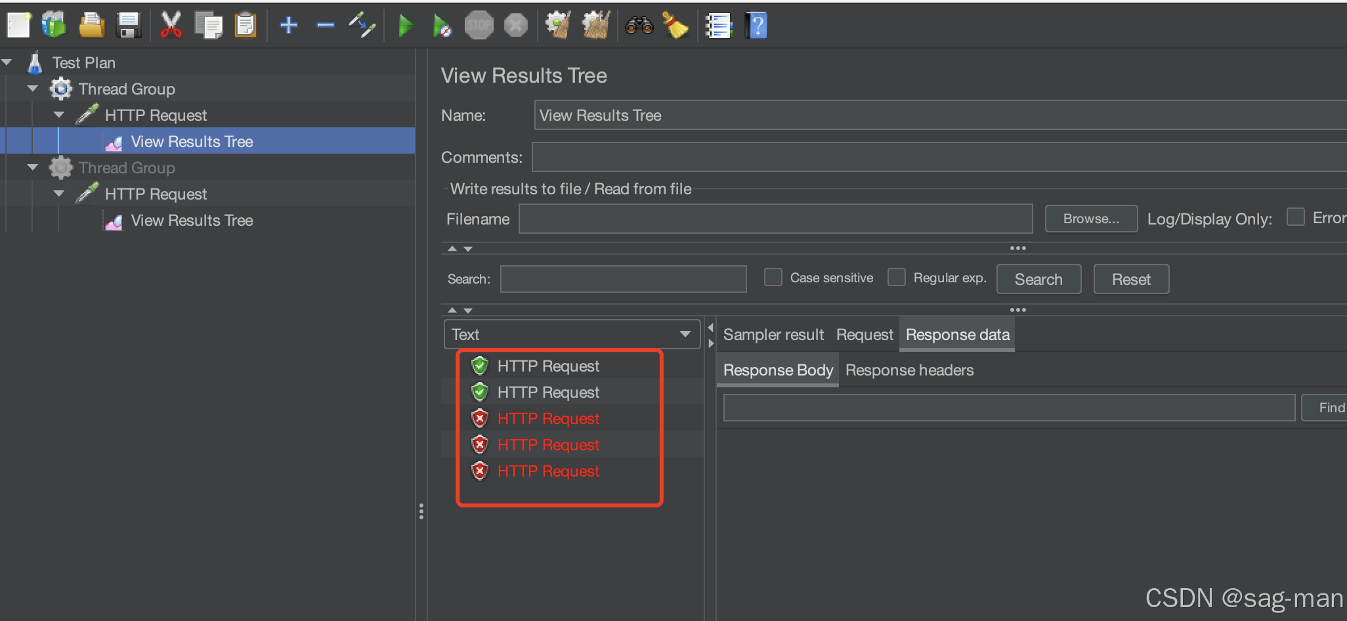Click the Copy icon in toolbar
Viewport: 1347px width, 621px height.
point(209,26)
